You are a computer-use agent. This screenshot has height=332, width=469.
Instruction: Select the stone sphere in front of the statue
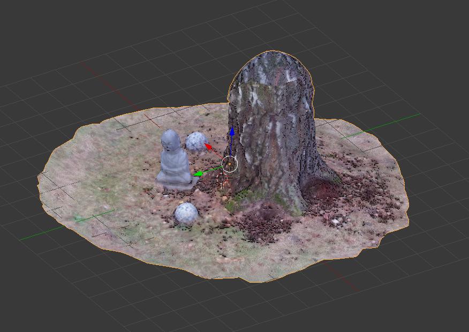click(x=186, y=213)
